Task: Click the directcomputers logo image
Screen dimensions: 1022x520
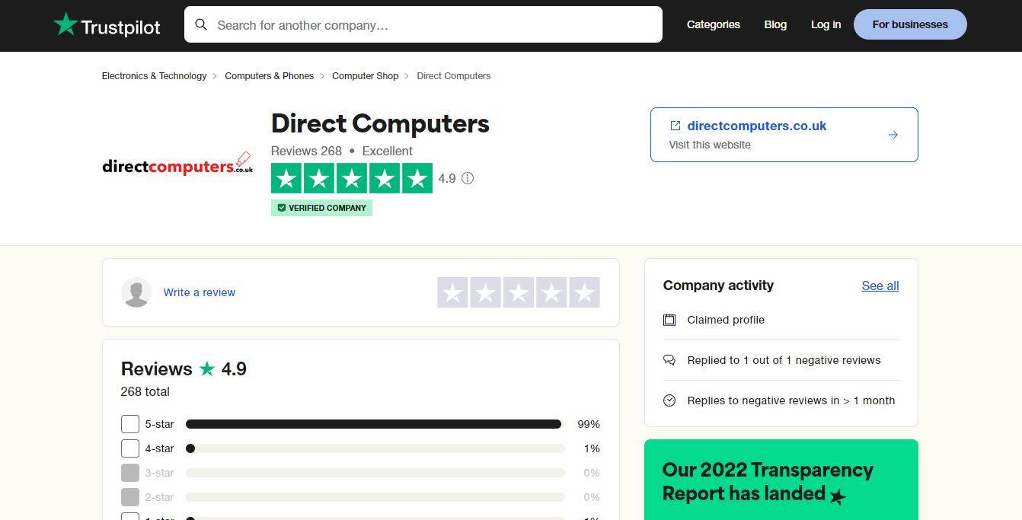Action: (177, 164)
